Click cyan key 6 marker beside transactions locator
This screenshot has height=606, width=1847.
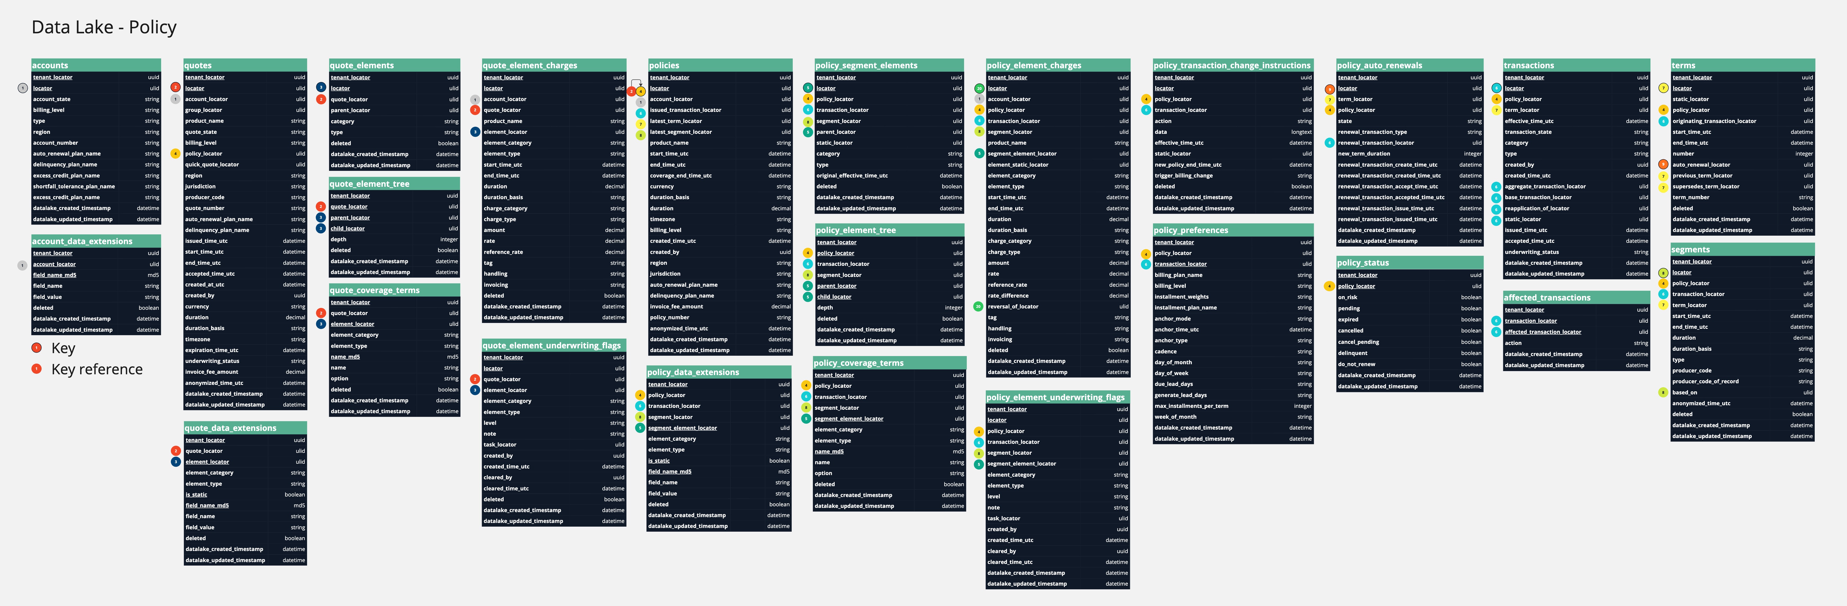(1496, 88)
